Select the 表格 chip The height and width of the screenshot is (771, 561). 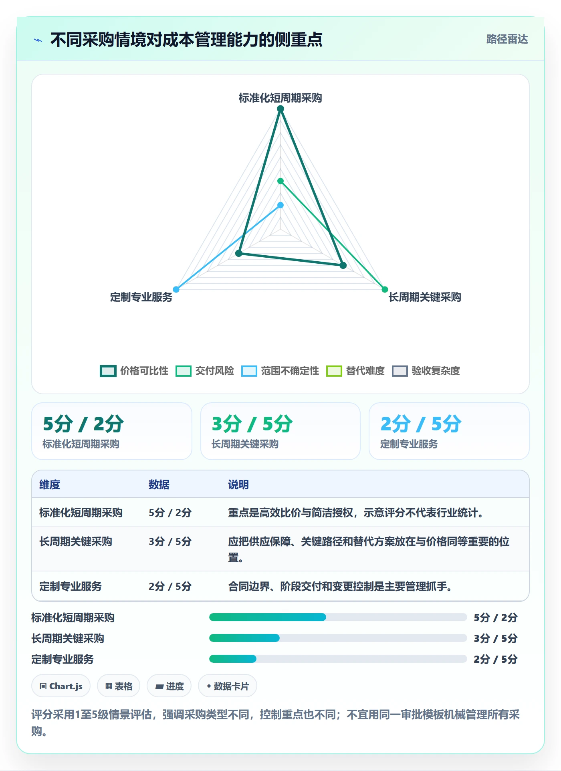tap(119, 686)
